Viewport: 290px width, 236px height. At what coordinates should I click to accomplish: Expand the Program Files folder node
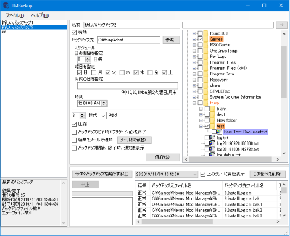click(194, 62)
